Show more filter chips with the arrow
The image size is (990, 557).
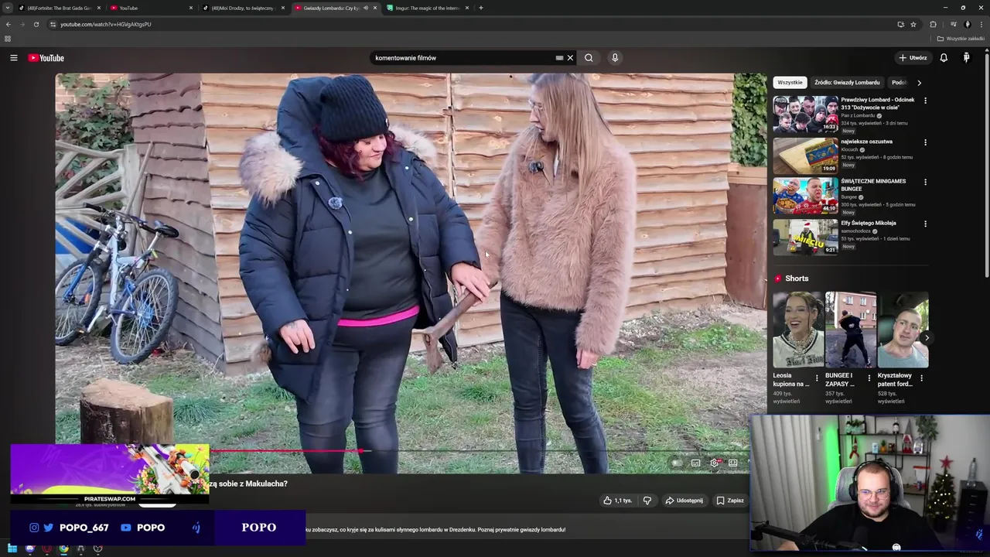pos(919,83)
